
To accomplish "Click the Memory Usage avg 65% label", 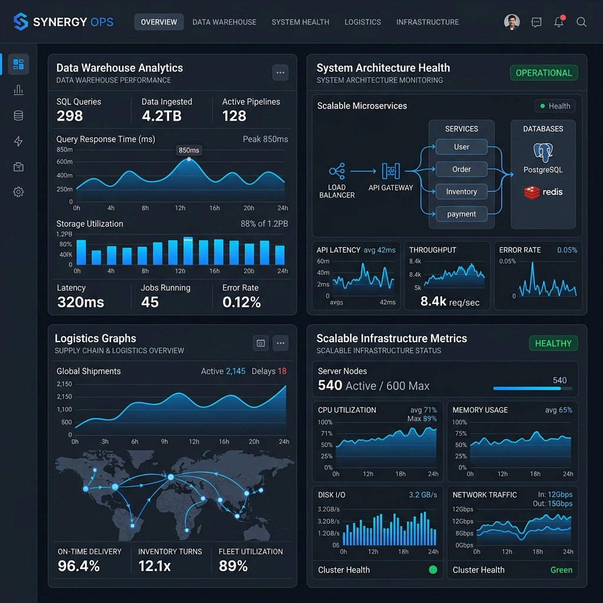I will click(x=558, y=410).
